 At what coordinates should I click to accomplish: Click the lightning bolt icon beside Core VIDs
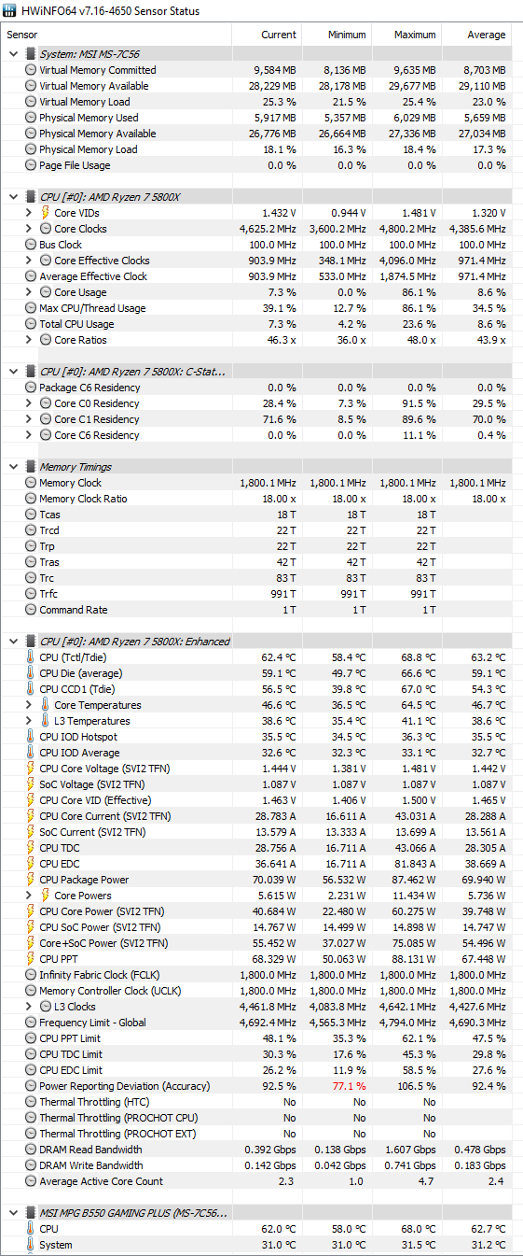coord(46,213)
